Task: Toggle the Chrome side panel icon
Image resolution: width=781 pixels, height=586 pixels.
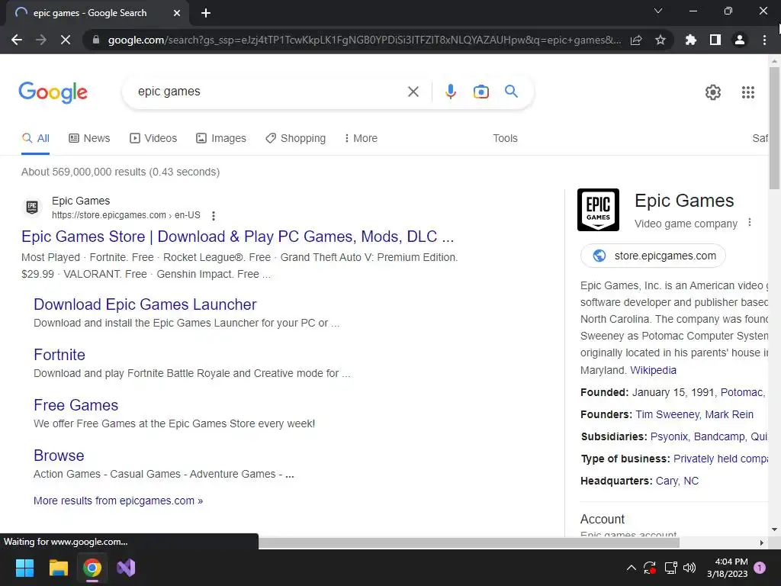Action: coord(715,40)
